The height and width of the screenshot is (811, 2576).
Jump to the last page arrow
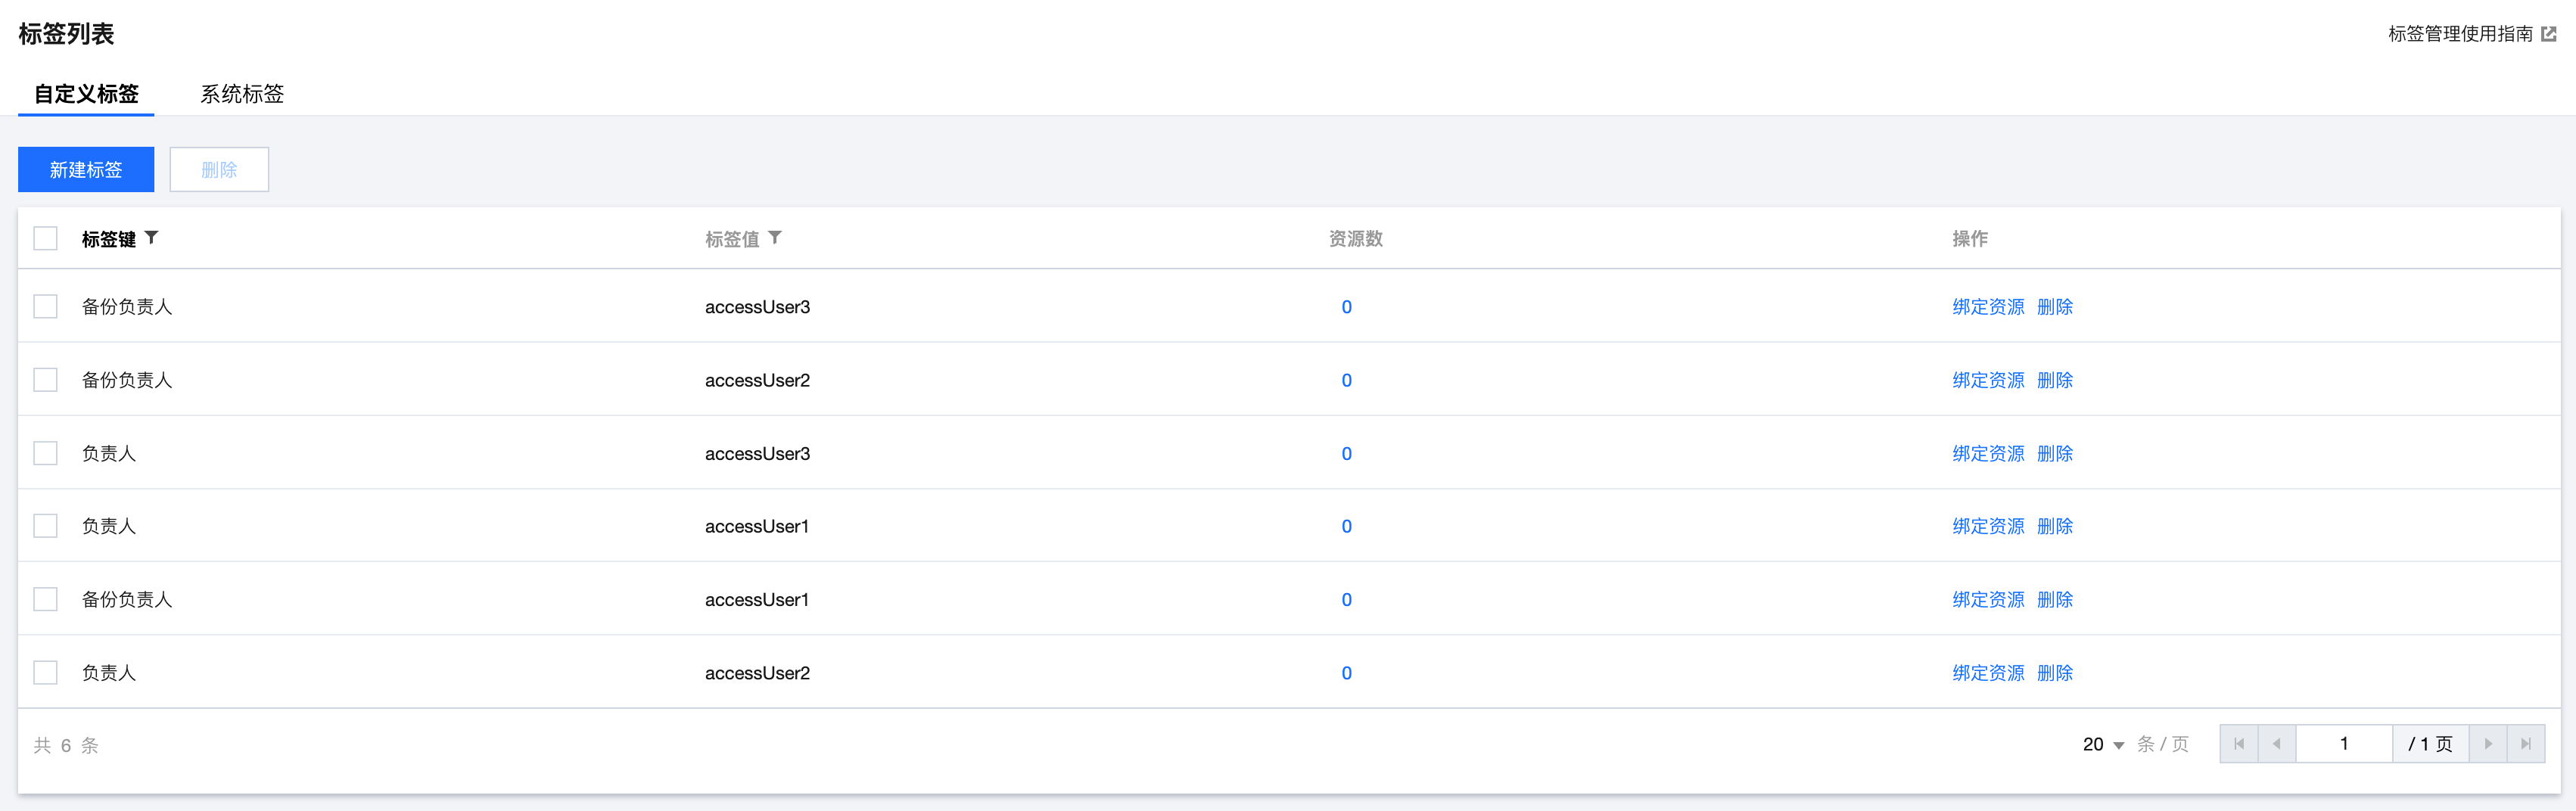(2526, 744)
